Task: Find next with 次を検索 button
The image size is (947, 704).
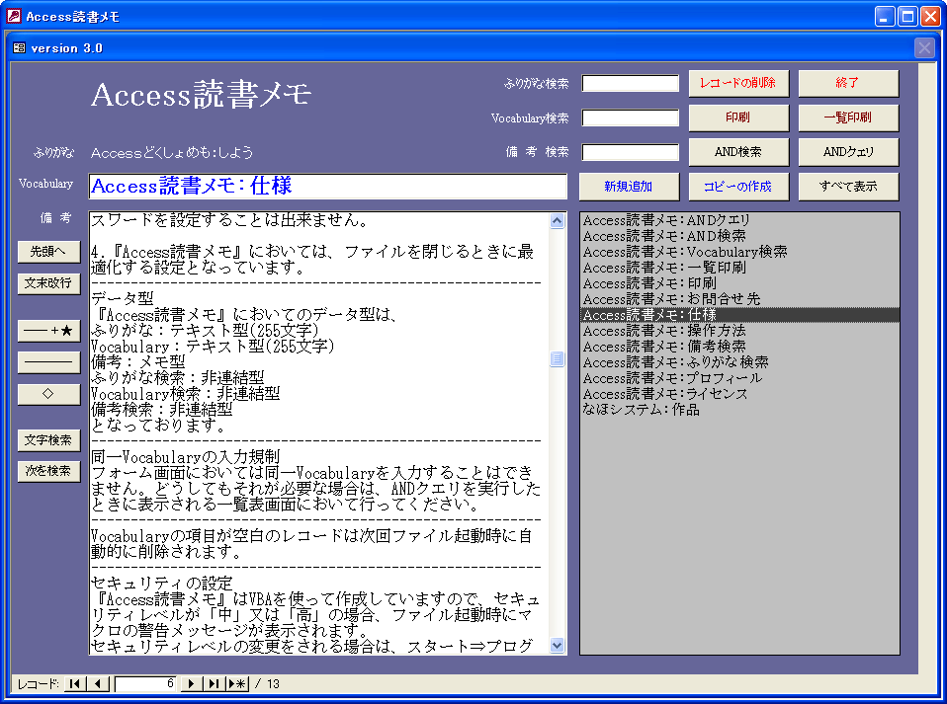Action: [48, 471]
